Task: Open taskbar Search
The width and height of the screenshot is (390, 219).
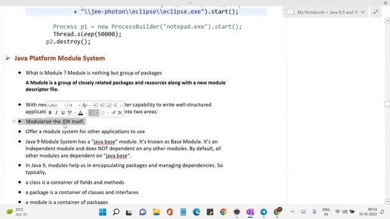Action: 116,212
